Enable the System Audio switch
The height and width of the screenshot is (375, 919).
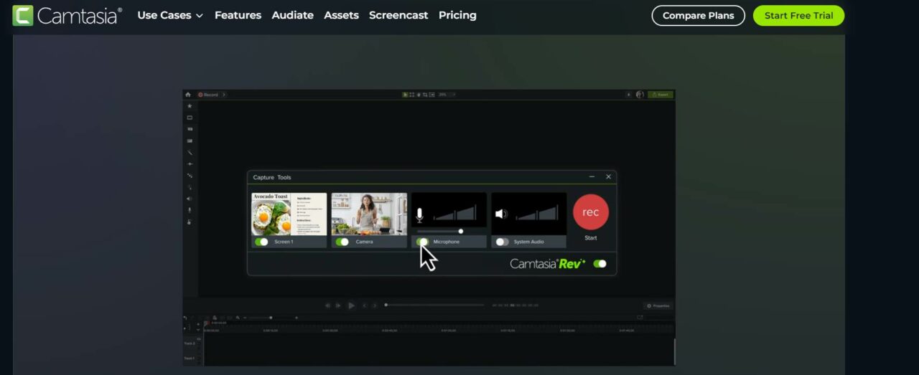[502, 242]
